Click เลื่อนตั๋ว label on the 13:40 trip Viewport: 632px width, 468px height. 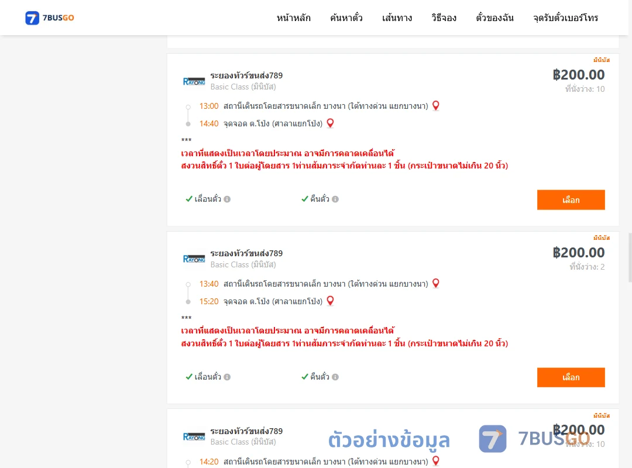click(208, 377)
